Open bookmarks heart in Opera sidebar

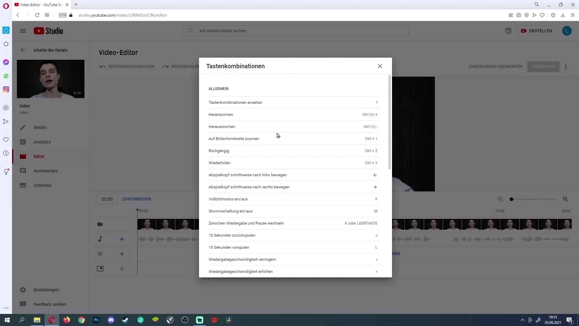click(6, 140)
